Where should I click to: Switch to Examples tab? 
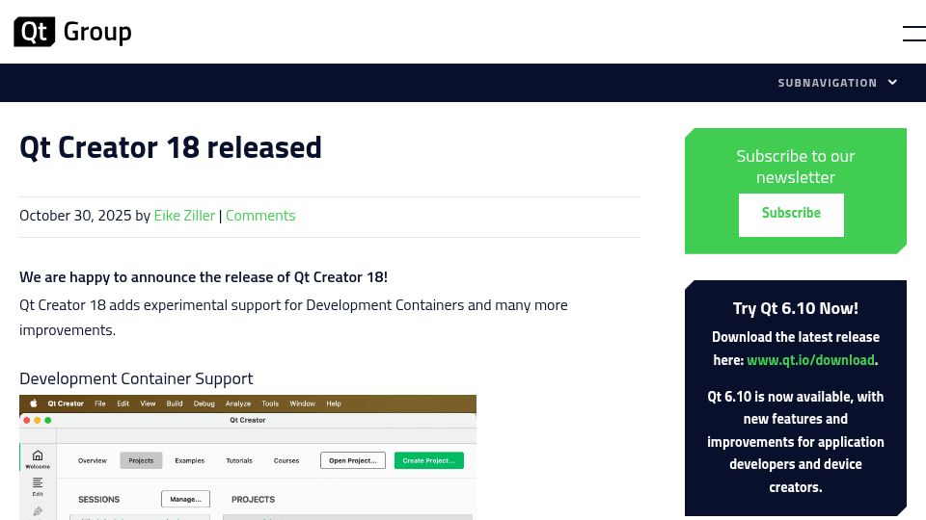click(190, 460)
